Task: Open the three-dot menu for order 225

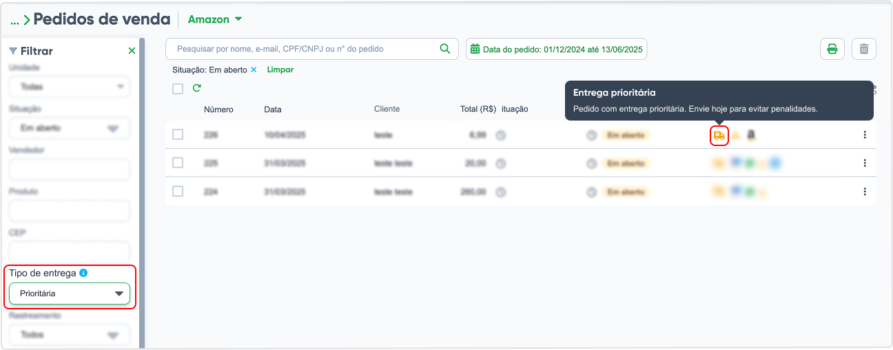Action: point(865,163)
